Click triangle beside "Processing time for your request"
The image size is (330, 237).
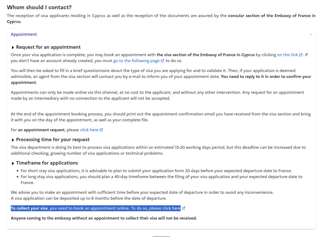pos(13,140)
